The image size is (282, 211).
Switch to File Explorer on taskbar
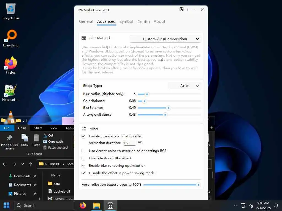click(97, 206)
